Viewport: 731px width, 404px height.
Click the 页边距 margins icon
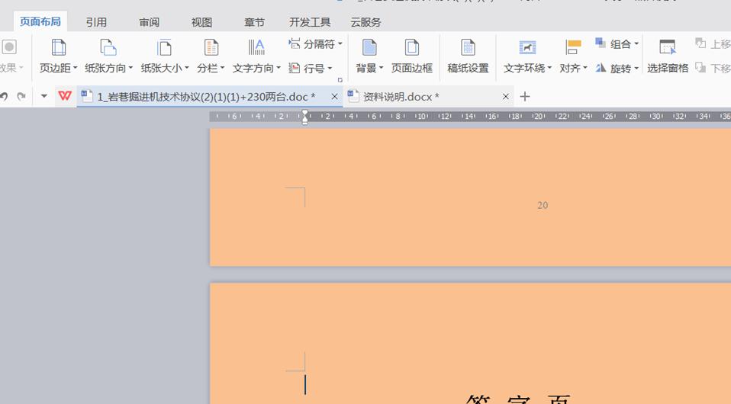pyautogui.click(x=58, y=47)
